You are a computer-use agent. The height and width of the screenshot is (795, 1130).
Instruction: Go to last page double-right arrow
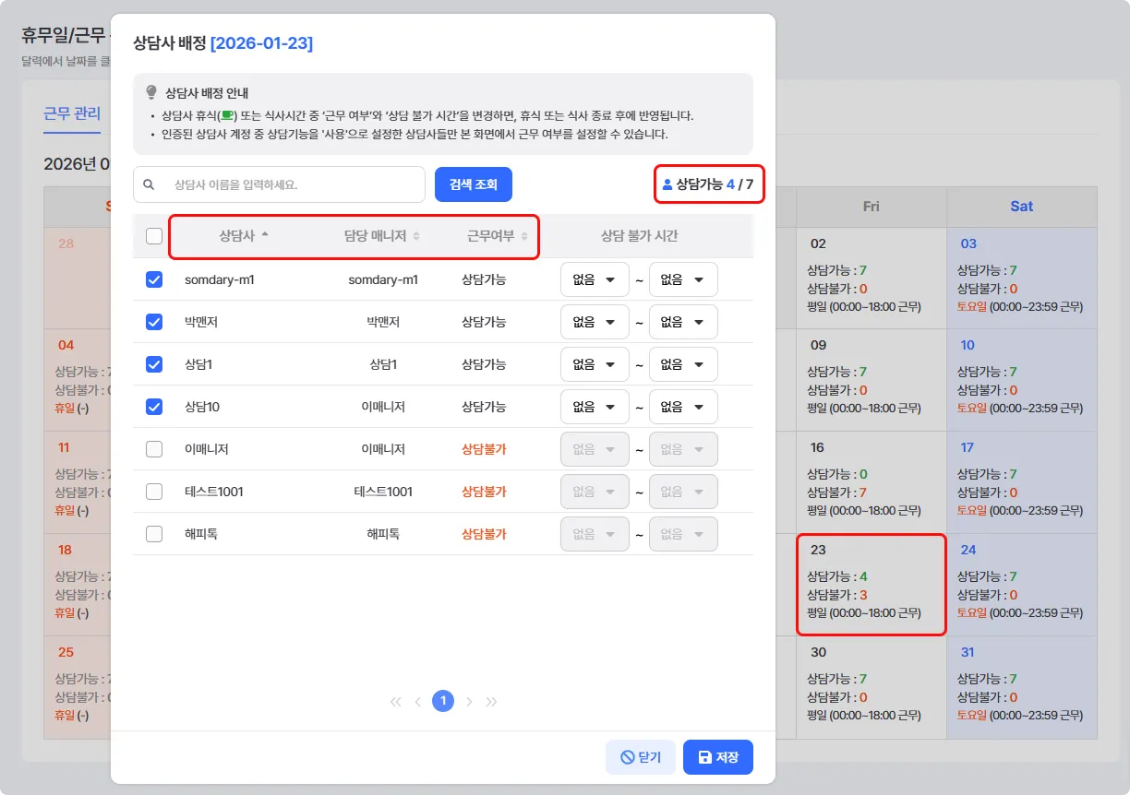click(x=491, y=702)
